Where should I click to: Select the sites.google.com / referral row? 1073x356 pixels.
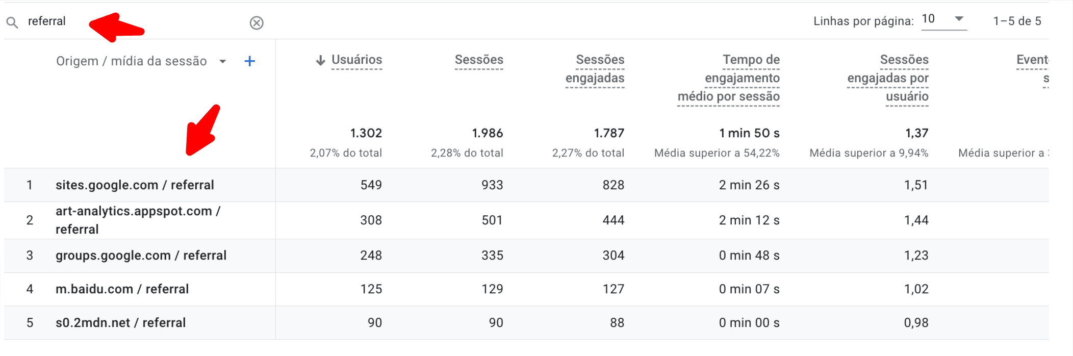[x=135, y=185]
